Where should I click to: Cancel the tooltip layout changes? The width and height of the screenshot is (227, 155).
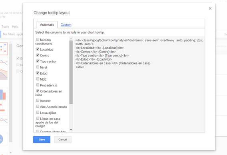63,139
